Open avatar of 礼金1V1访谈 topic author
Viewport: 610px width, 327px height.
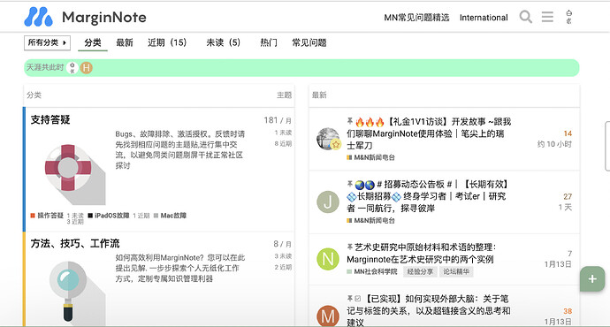tap(328, 139)
